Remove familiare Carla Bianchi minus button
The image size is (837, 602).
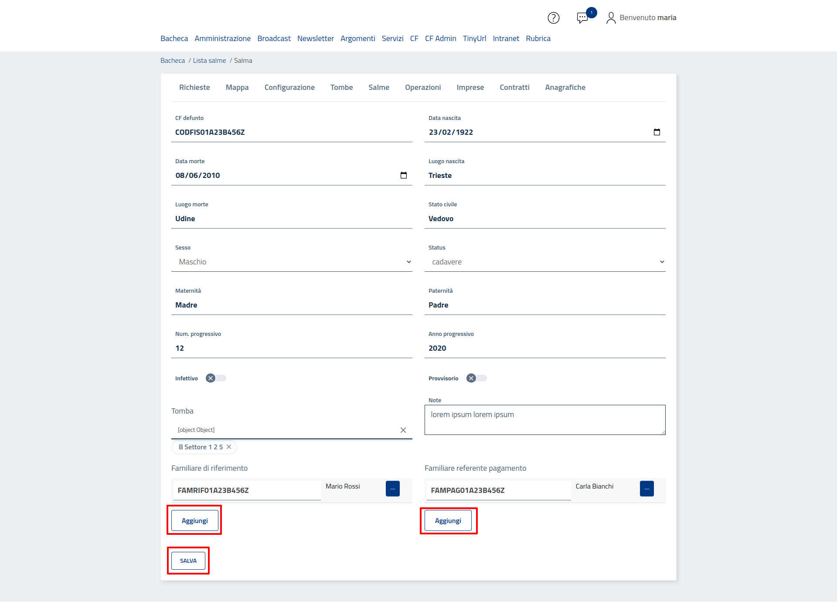click(x=646, y=489)
